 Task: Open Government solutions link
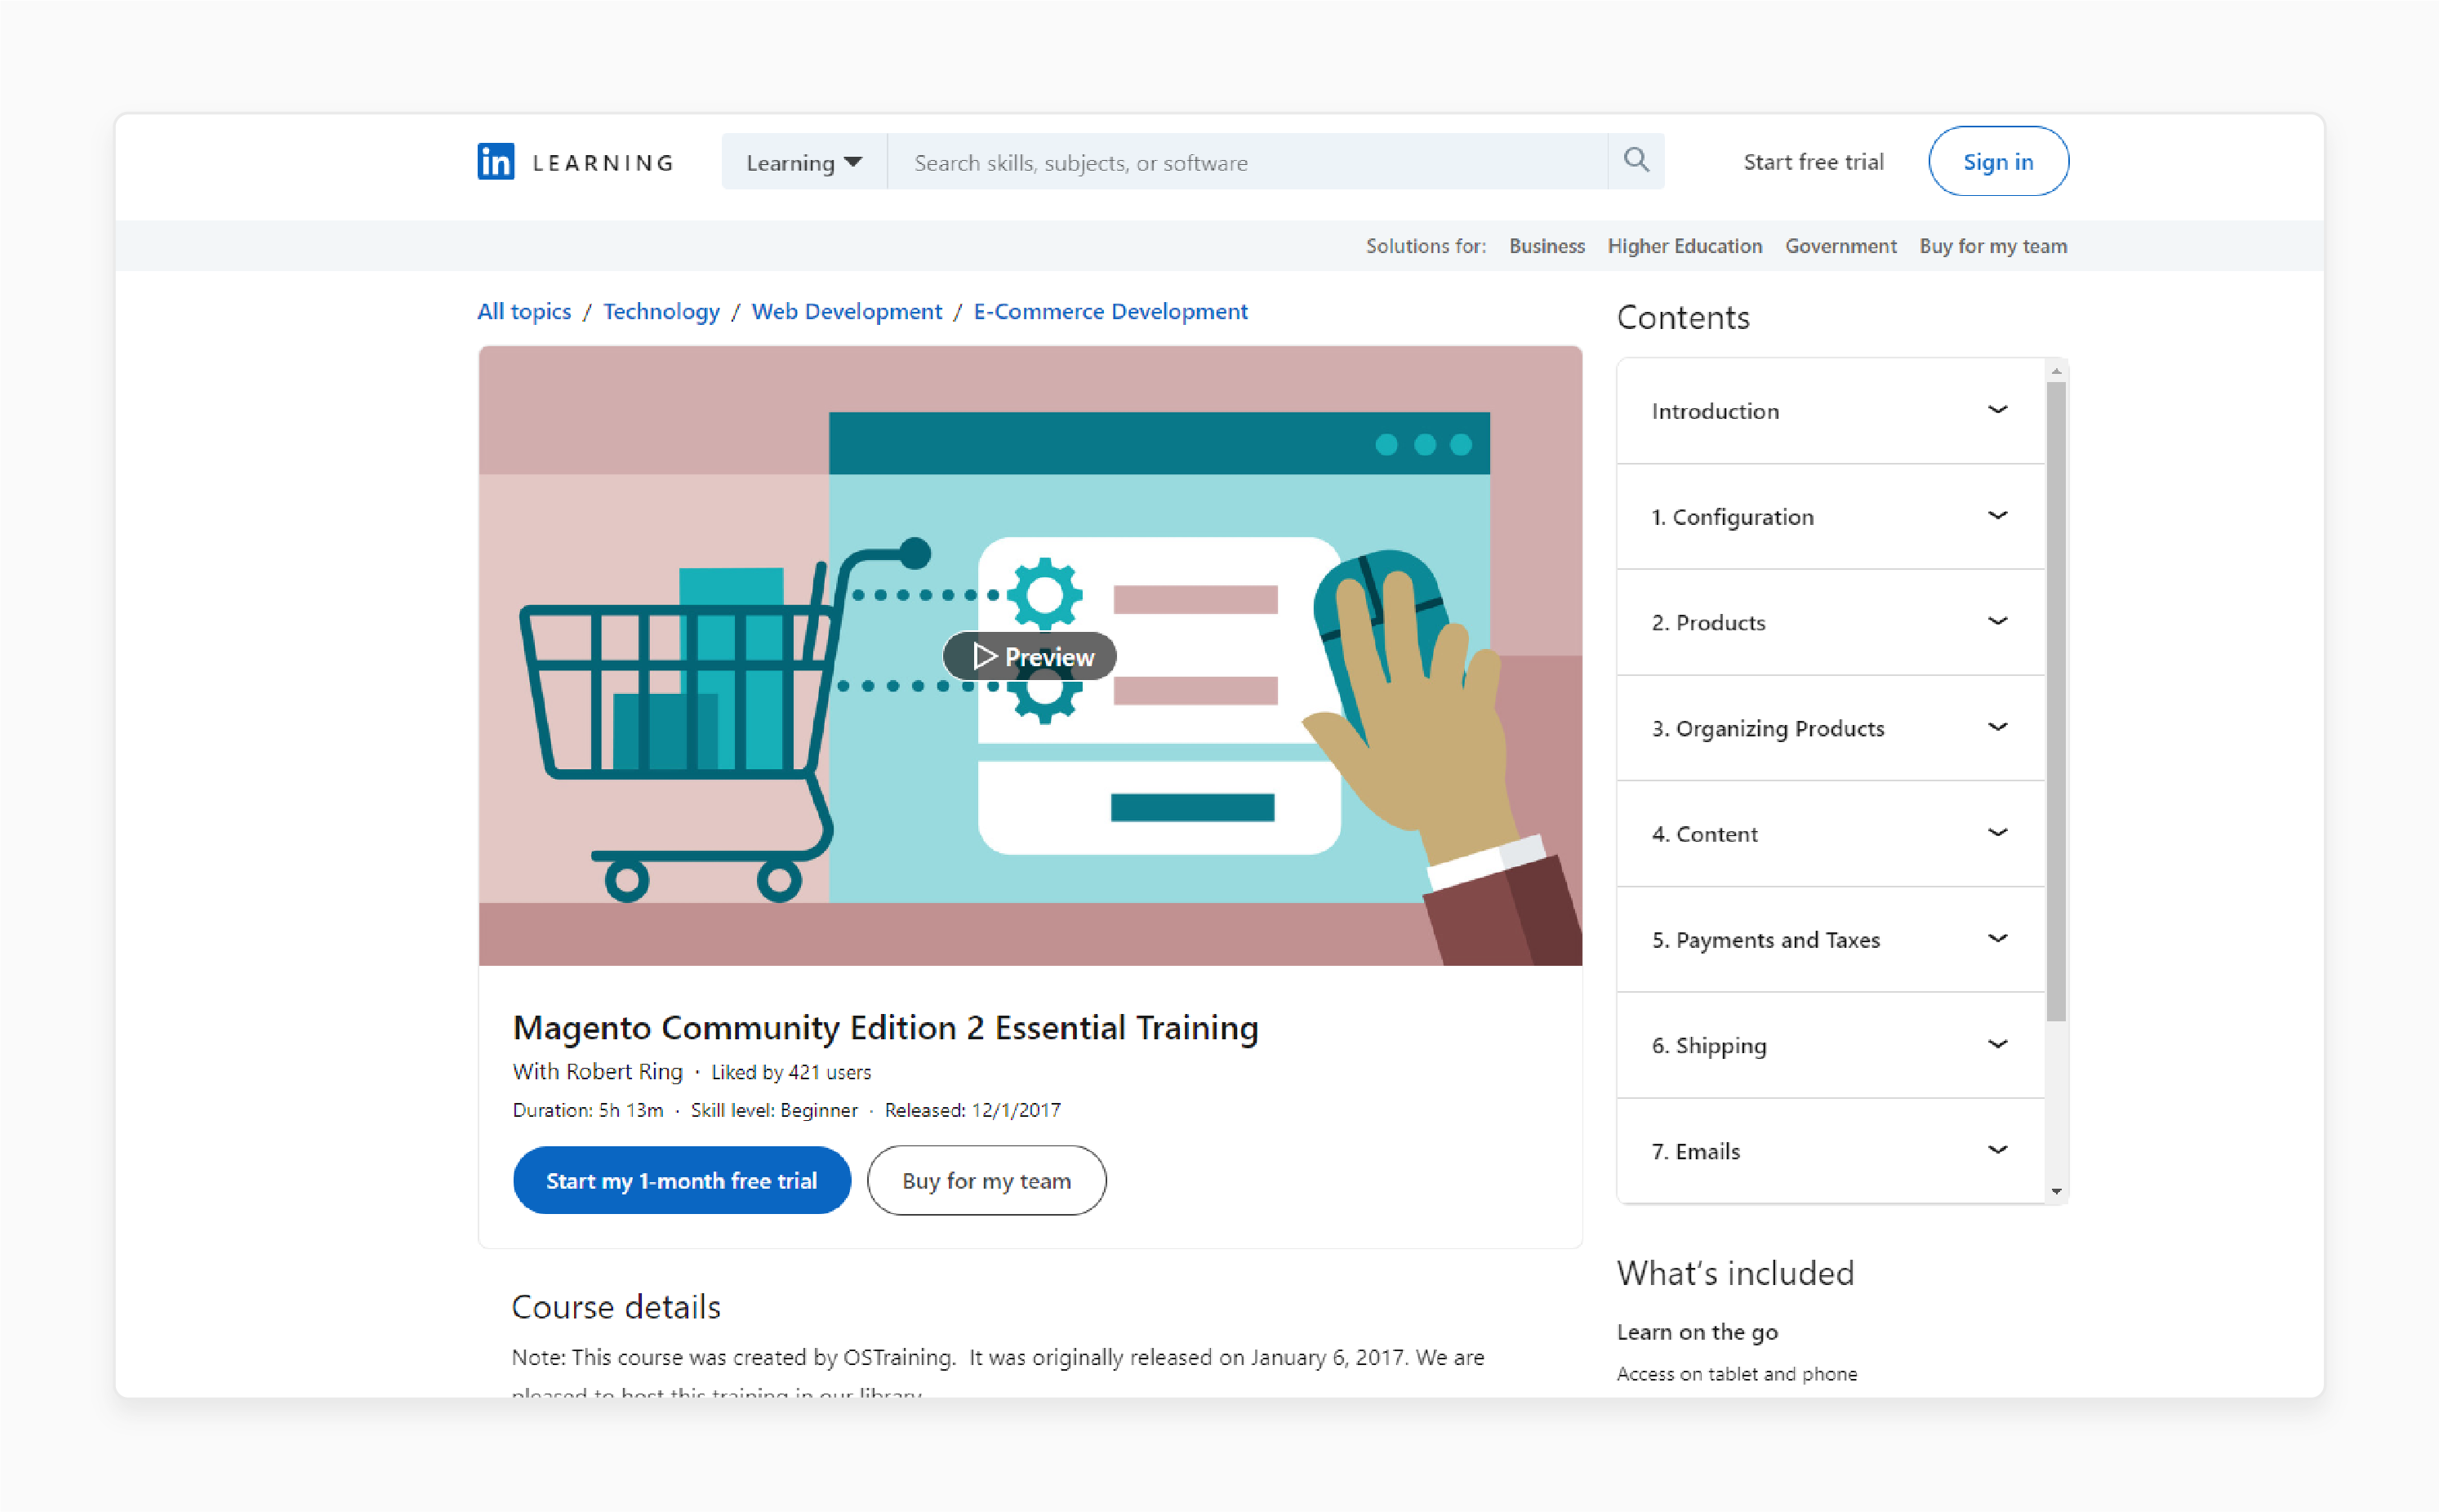[x=1840, y=246]
